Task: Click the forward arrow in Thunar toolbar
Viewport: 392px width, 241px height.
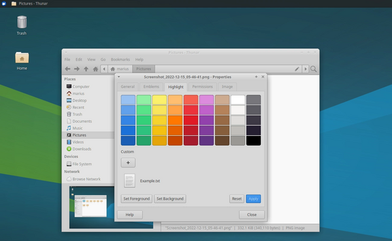Action: [x=76, y=69]
